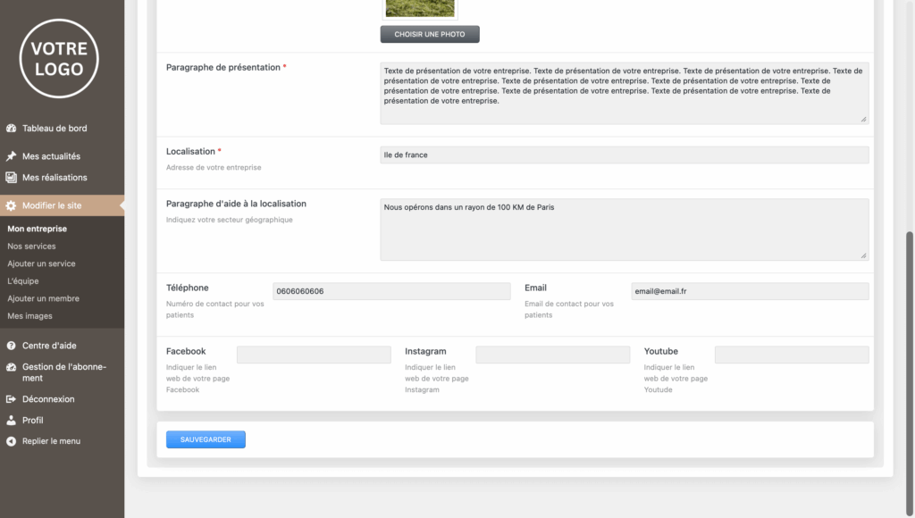Click the help icon for Centre d'aide
The image size is (915, 518).
(12, 346)
